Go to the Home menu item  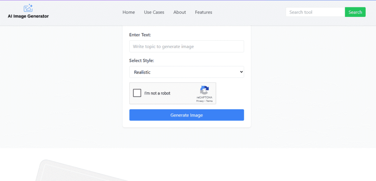(x=129, y=12)
